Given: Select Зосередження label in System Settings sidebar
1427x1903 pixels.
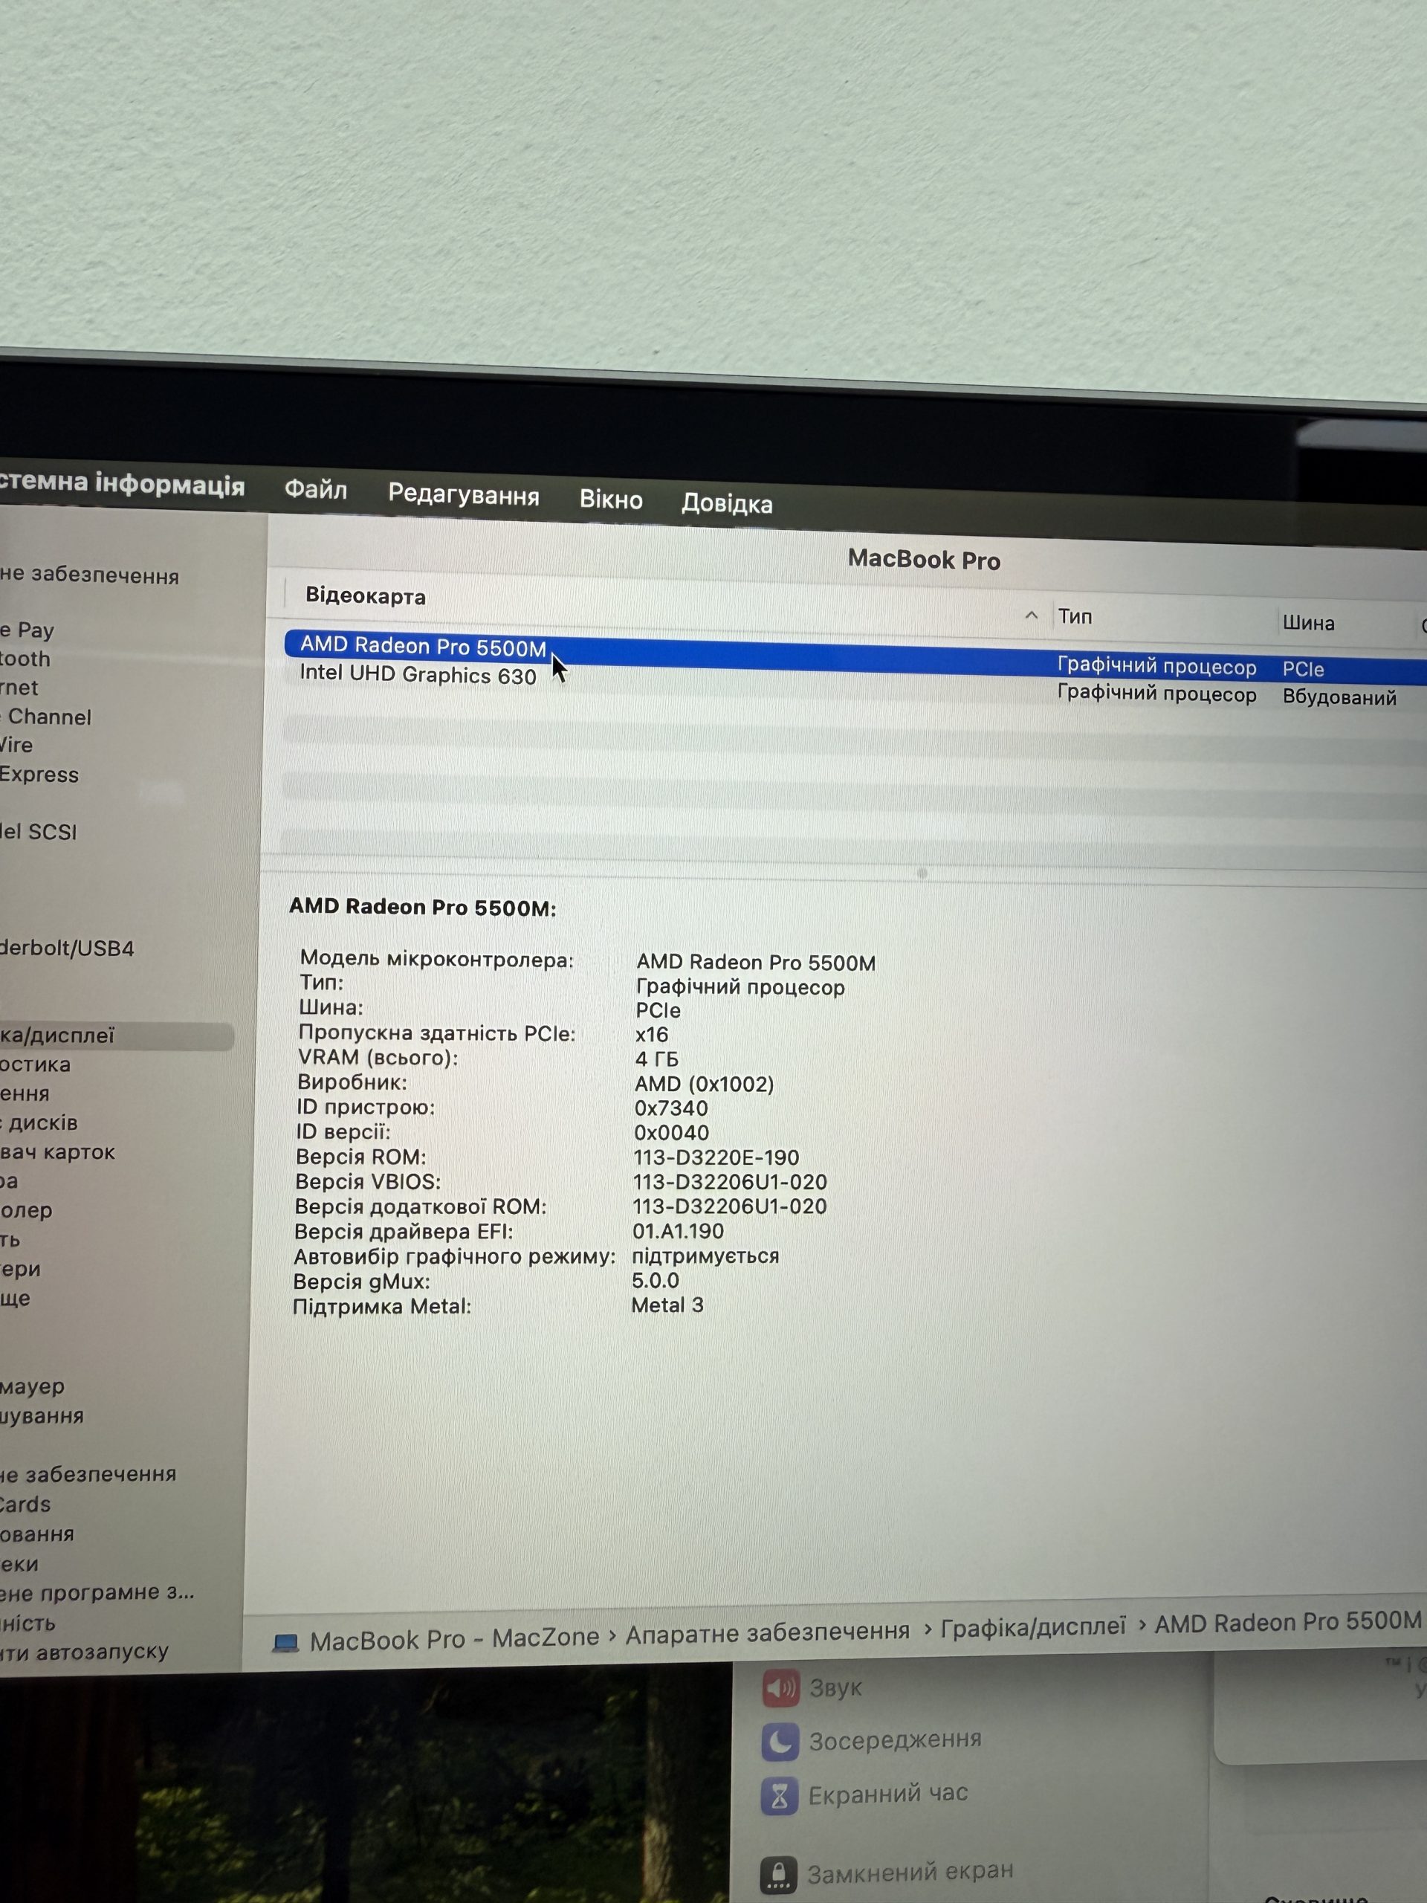Looking at the screenshot, I should pos(895,1739).
